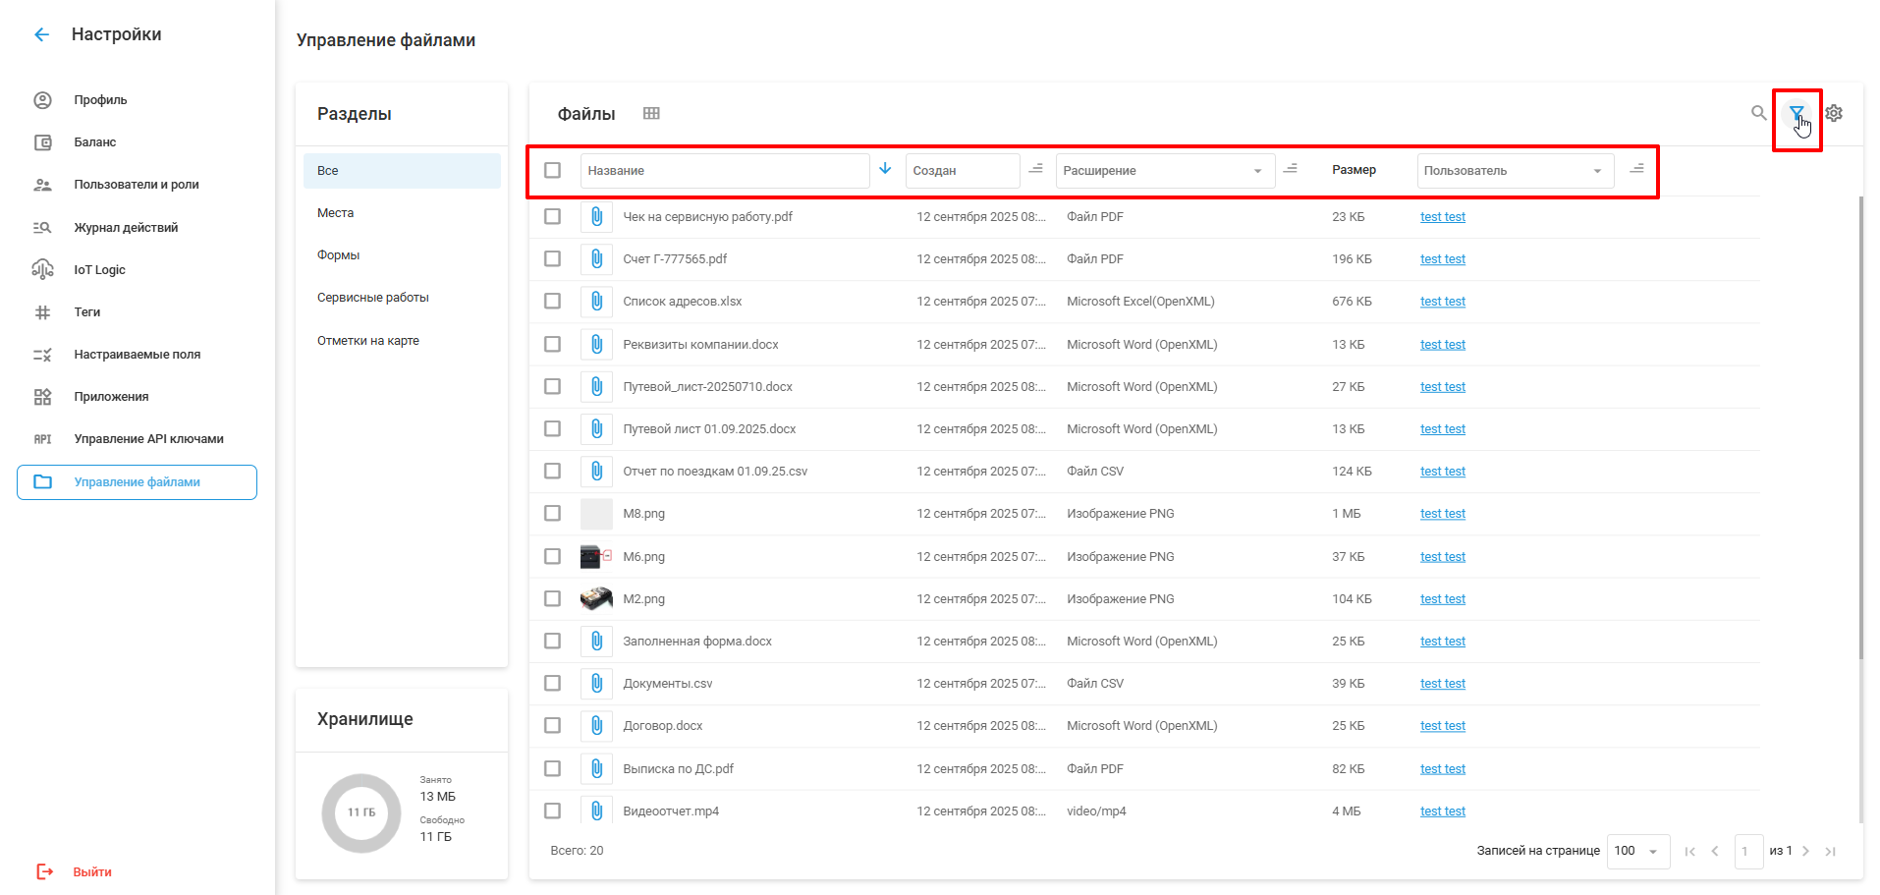The height and width of the screenshot is (895, 1880).
Task: Open records per page dropdown
Action: point(1636,851)
